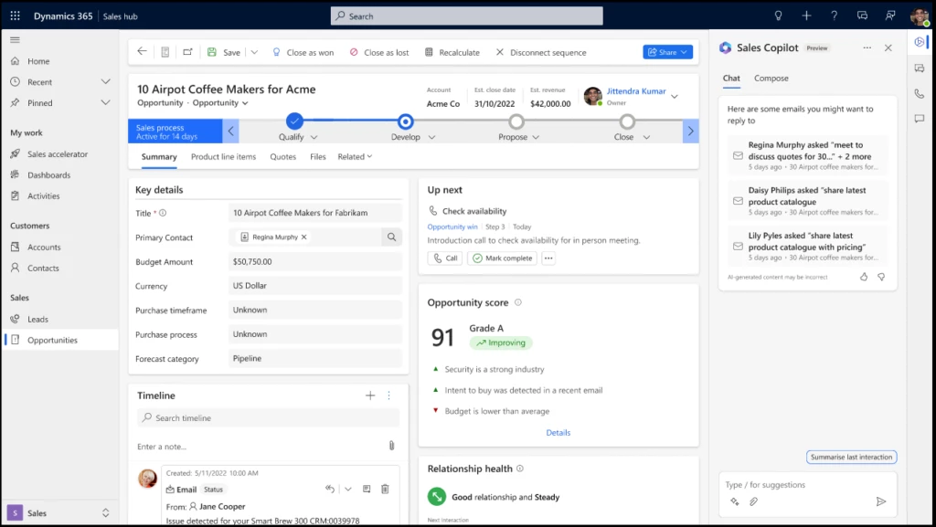Screen dimensions: 936x527
Task: Add a new timeline record
Action: pyautogui.click(x=370, y=395)
